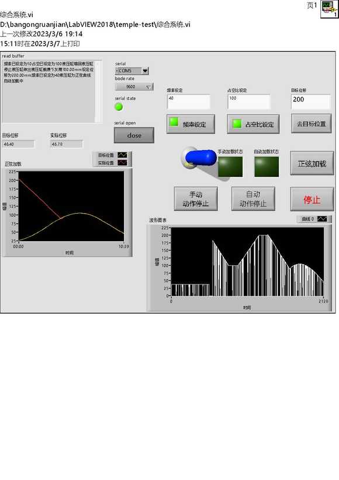Click the 2128 x-axis end label
The width and height of the screenshot is (339, 480).
[323, 301]
